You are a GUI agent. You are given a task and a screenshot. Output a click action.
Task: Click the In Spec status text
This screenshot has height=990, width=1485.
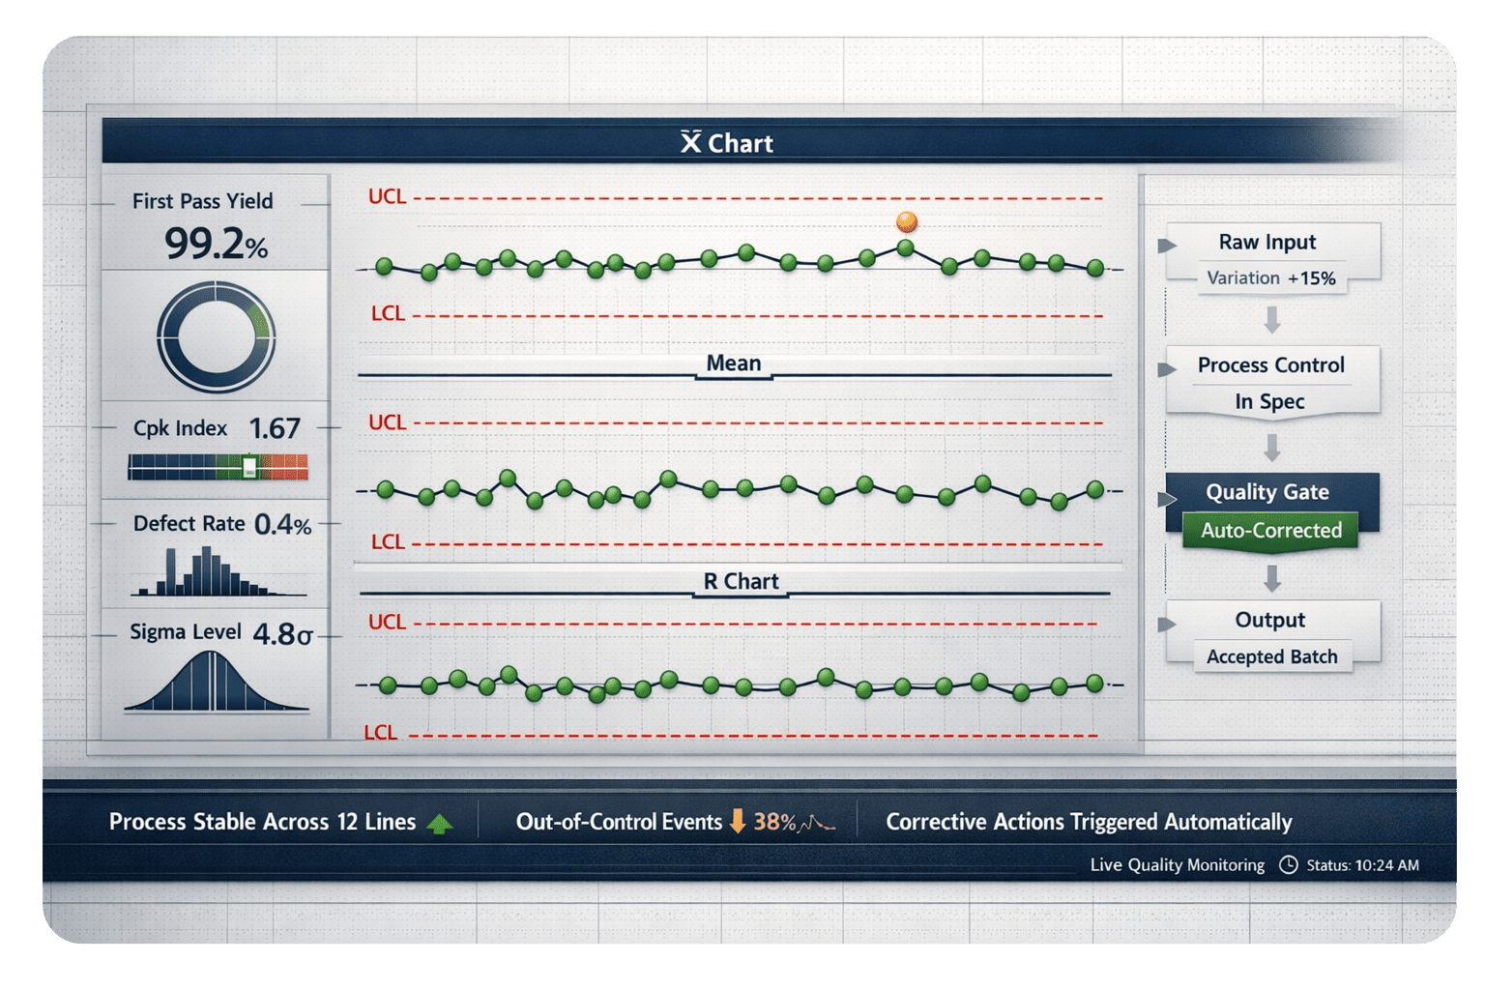1269,401
